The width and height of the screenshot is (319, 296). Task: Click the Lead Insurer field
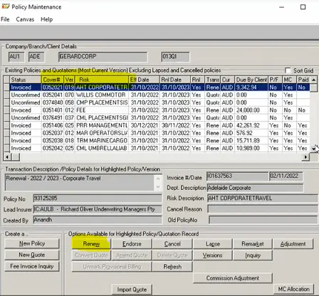click(x=98, y=209)
